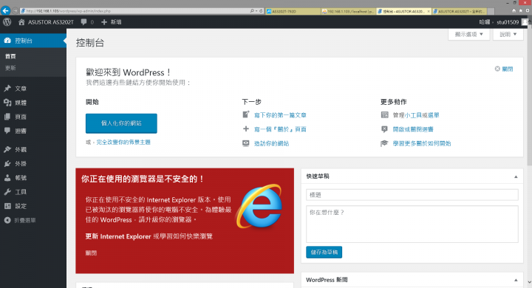Open the 帳號 users icon
532x288 pixels.
(x=7, y=178)
